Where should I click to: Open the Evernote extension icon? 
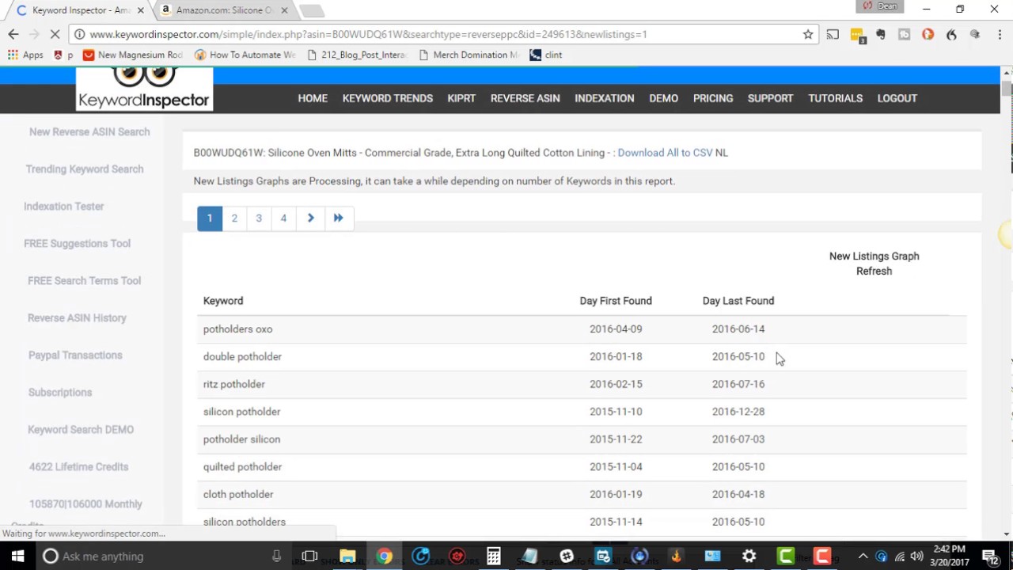pyautogui.click(x=880, y=34)
